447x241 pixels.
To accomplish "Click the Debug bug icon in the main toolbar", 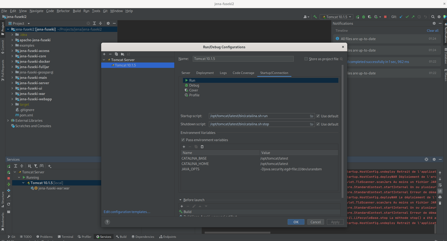I will (364, 17).
